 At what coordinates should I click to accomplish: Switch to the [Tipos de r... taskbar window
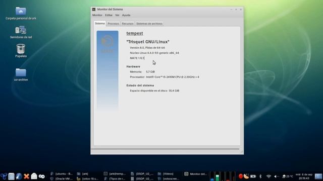115,179
